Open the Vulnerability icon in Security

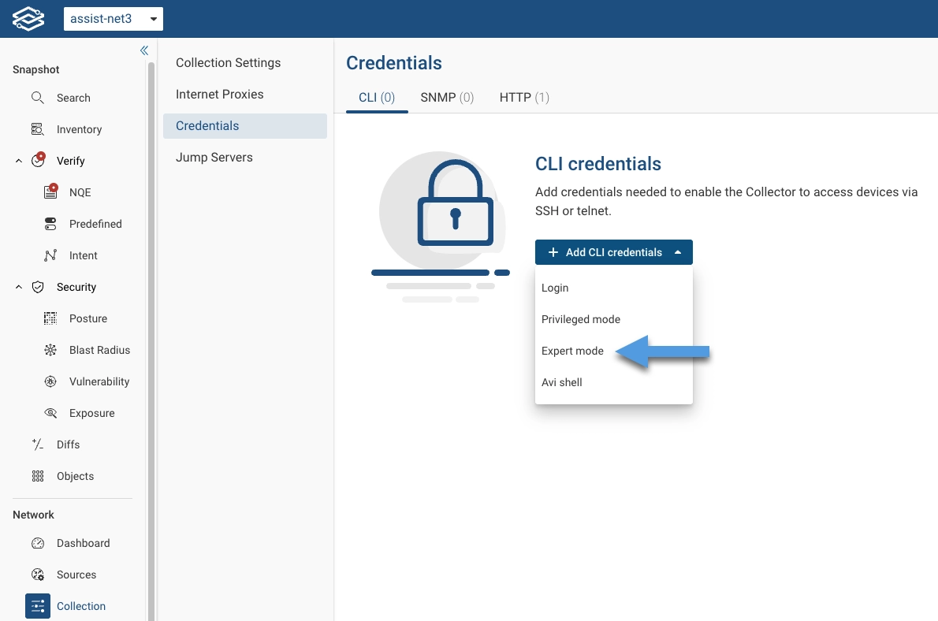click(50, 381)
